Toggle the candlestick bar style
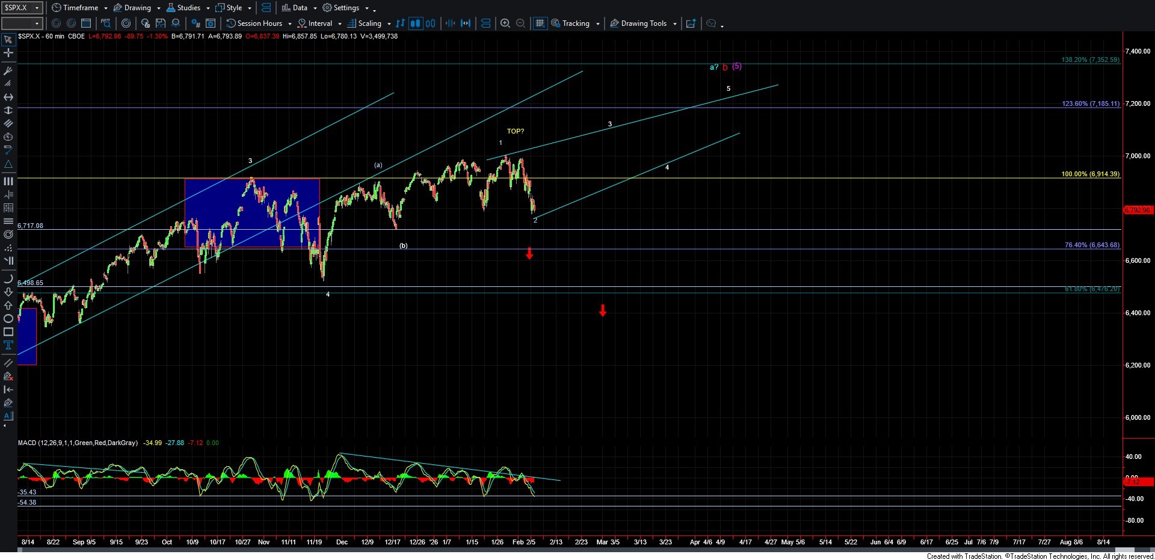The width and height of the screenshot is (1155, 560). [x=415, y=23]
